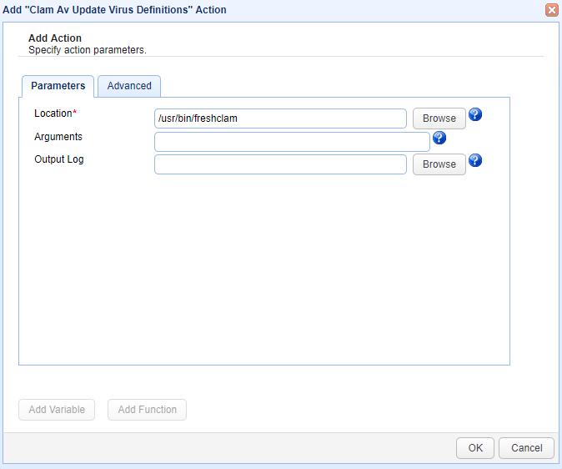The width and height of the screenshot is (562, 469).
Task: Switch to the Advanced tab
Action: pyautogui.click(x=129, y=86)
